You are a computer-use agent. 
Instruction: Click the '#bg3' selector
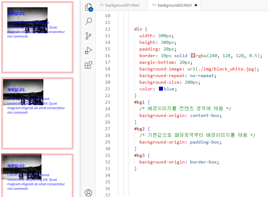(x=139, y=155)
